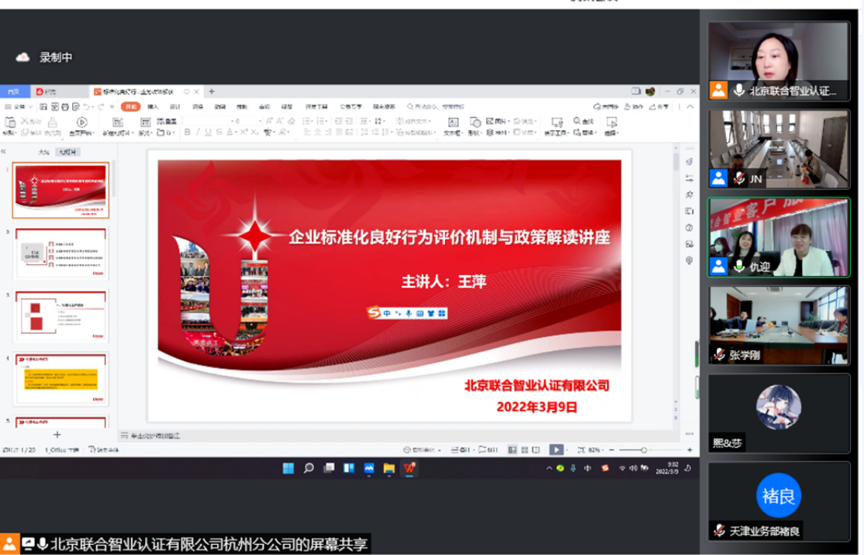This screenshot has height=555, width=864.
Task: Apply Strikethrough formatting
Action: [219, 132]
